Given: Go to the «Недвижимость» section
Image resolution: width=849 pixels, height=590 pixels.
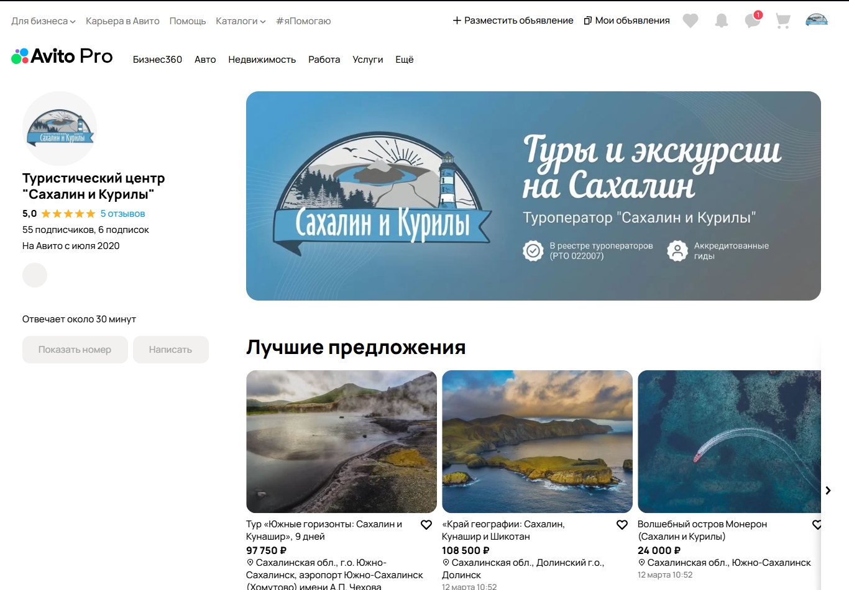Looking at the screenshot, I should [262, 60].
